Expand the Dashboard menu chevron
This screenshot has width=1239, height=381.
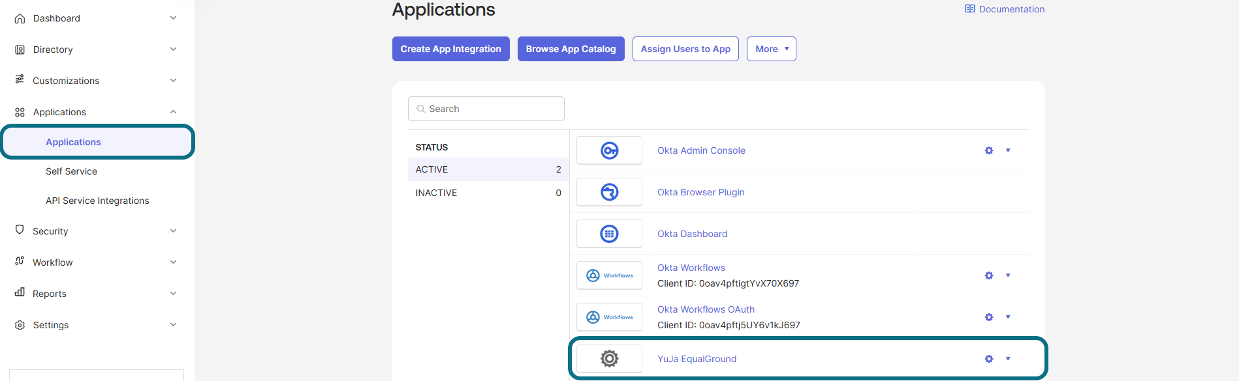click(173, 18)
